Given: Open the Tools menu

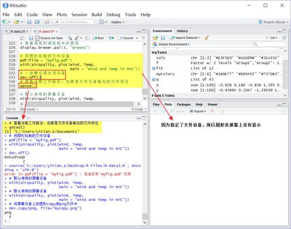Looking at the screenshot, I should pyautogui.click(x=130, y=14).
